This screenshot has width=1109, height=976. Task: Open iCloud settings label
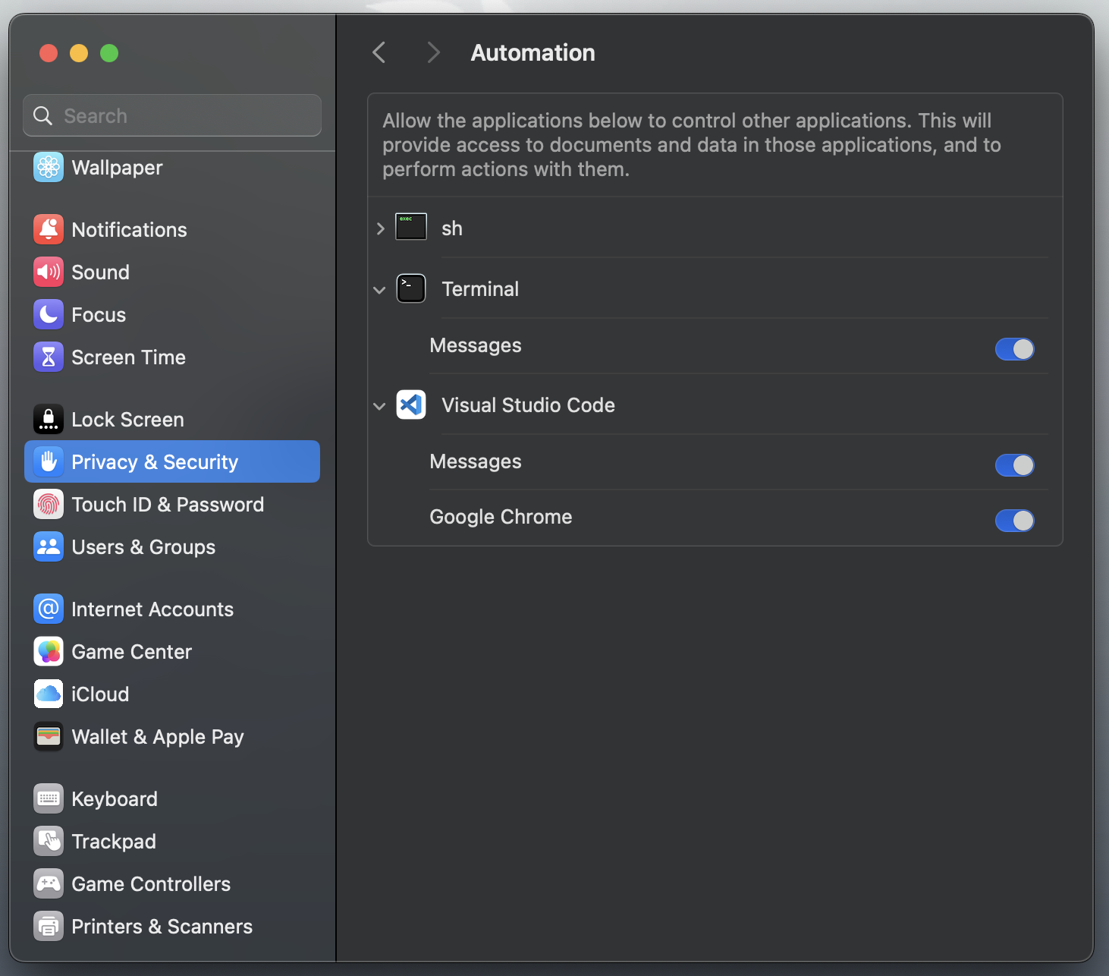click(x=100, y=694)
